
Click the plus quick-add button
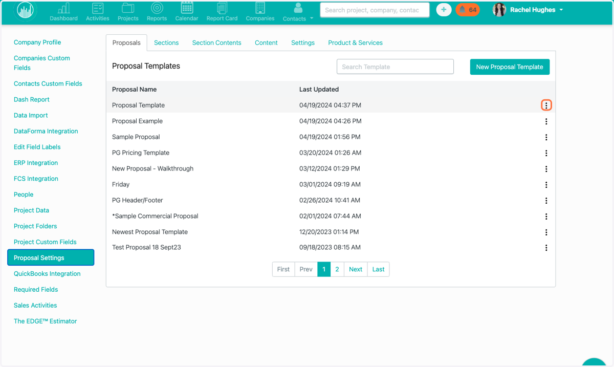point(444,10)
